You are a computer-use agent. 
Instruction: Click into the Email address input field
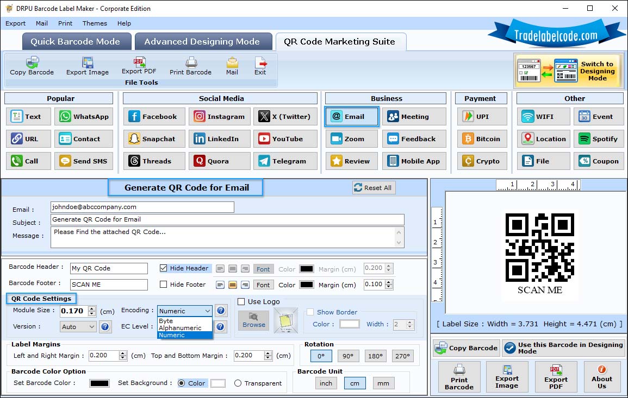pos(142,207)
